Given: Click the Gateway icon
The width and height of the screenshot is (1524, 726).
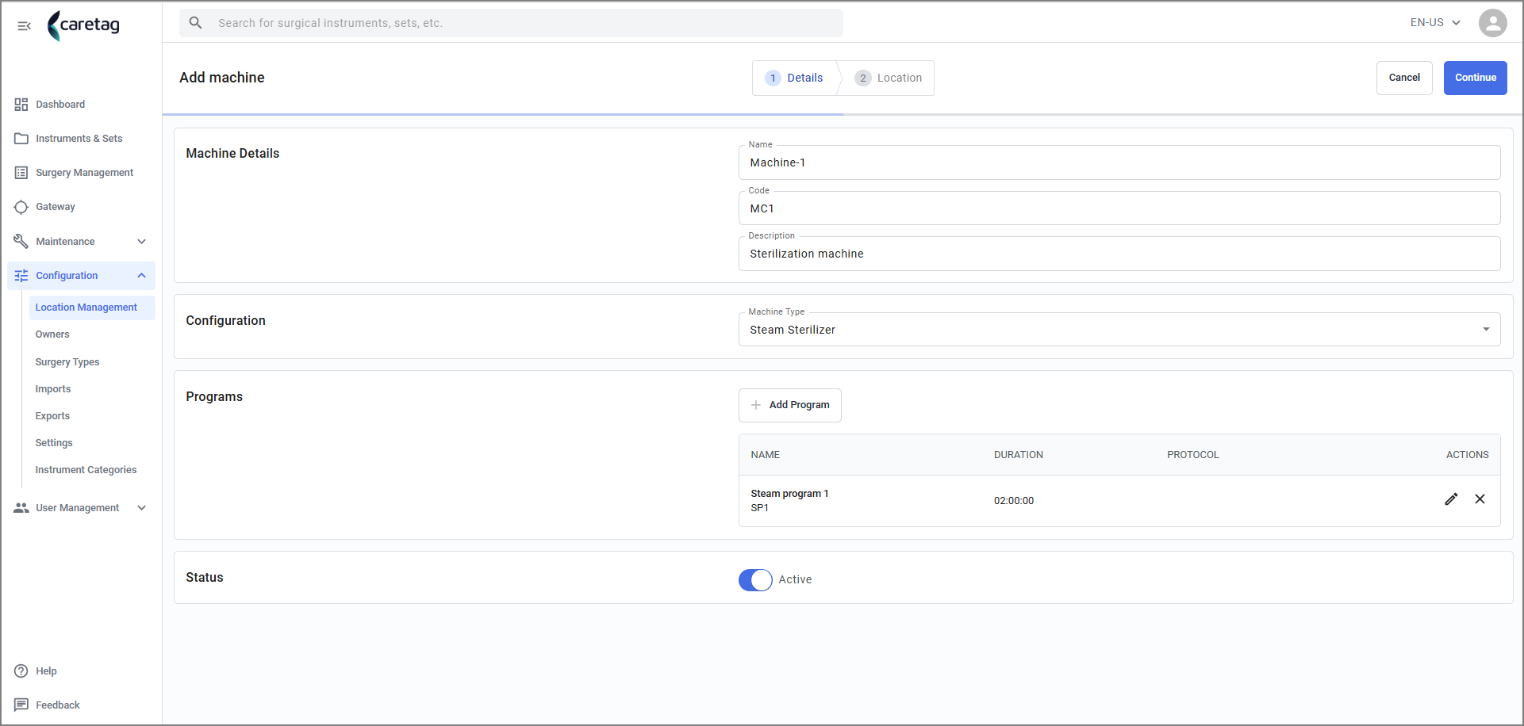Looking at the screenshot, I should click(21, 207).
